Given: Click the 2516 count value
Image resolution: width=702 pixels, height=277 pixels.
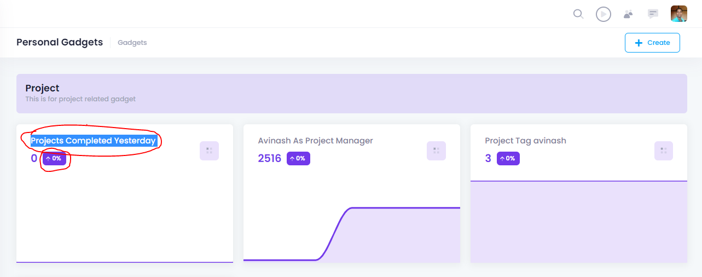Looking at the screenshot, I should [x=269, y=159].
